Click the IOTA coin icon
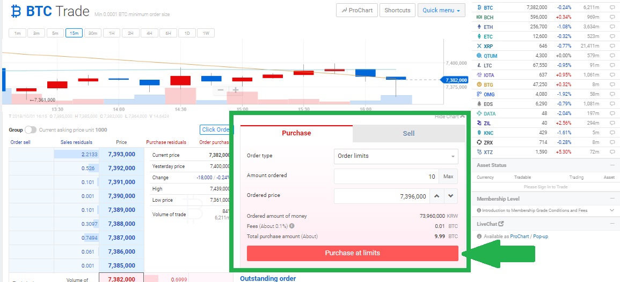 click(x=479, y=75)
